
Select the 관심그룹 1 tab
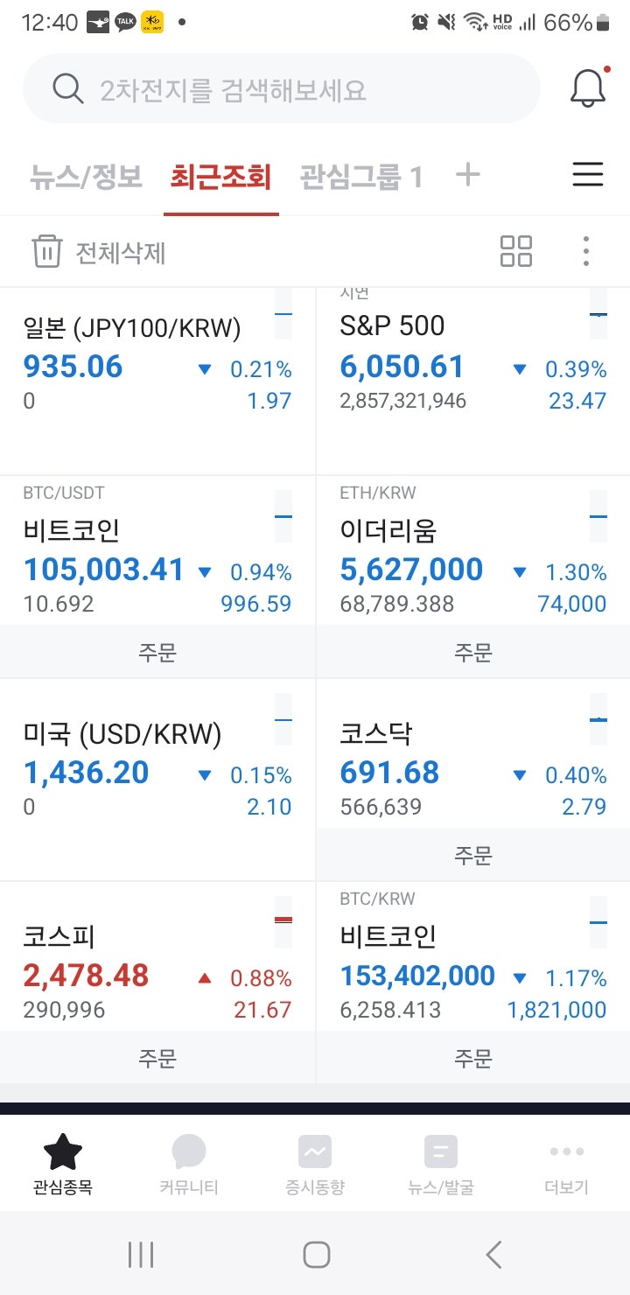(x=360, y=177)
